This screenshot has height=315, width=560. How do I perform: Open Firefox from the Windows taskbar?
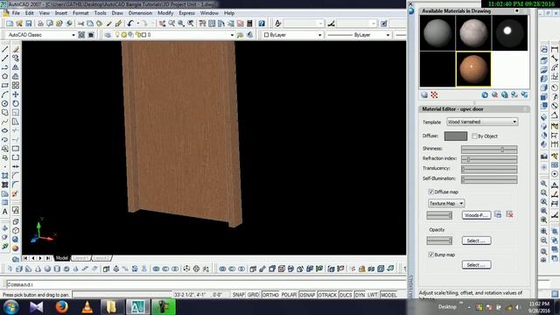62,307
